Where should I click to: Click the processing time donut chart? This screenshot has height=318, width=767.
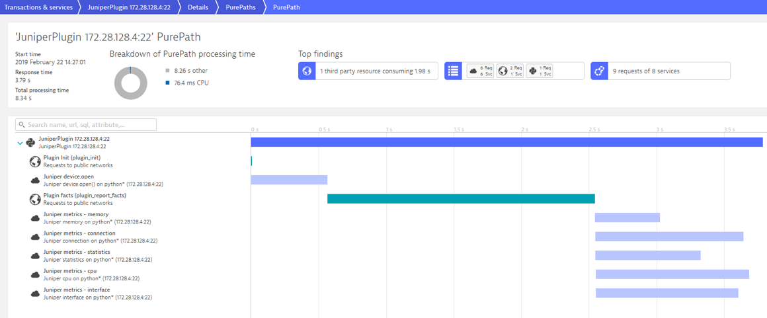tap(131, 83)
